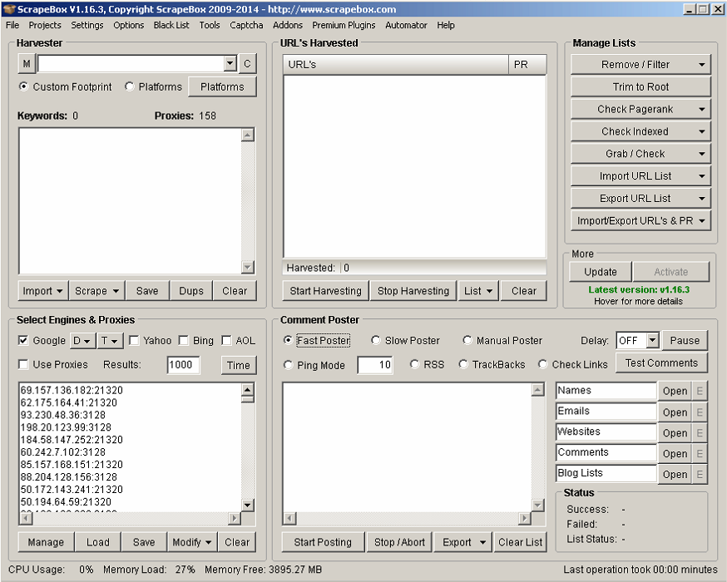Click the Manage proxies button
The image size is (727, 582).
[x=46, y=542]
